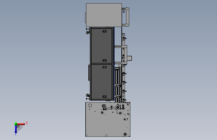The height and width of the screenshot is (140, 217).
Task: Pick the large round pulley on the base plate
Action: point(118,107)
